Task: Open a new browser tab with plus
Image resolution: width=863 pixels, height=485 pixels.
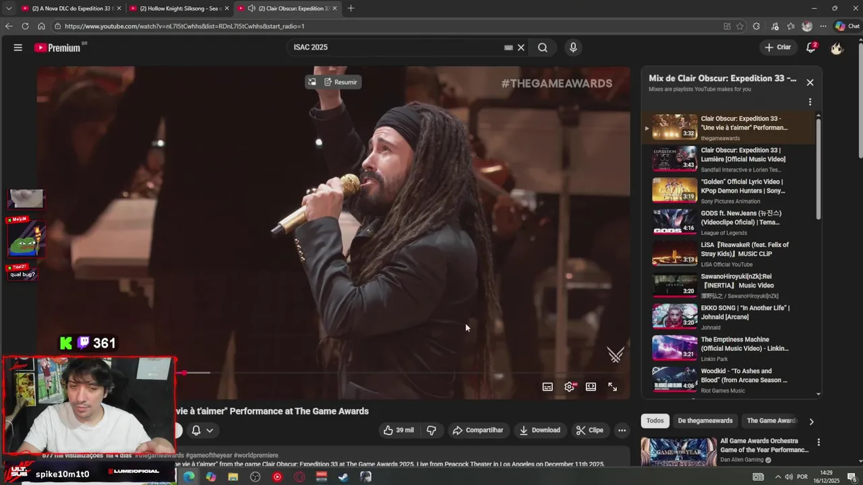Action: [351, 8]
